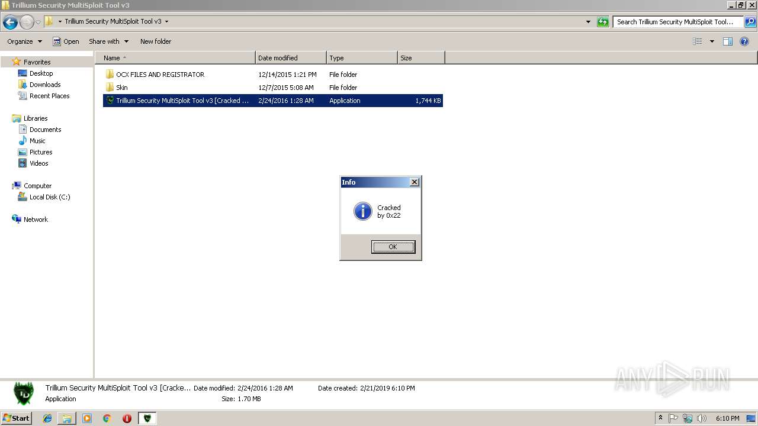Open Downloads in the navigation pane
This screenshot has width=758, height=426.
pos(45,85)
